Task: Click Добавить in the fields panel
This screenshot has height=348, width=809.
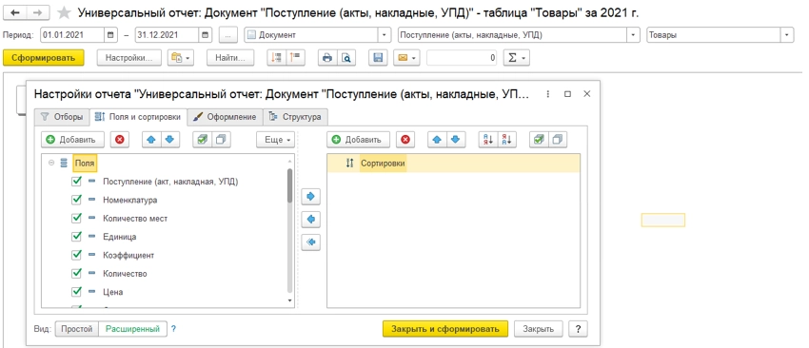Action: tap(72, 140)
